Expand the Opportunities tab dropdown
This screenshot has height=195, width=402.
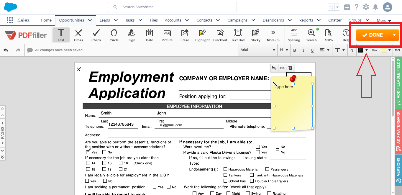pos(90,20)
